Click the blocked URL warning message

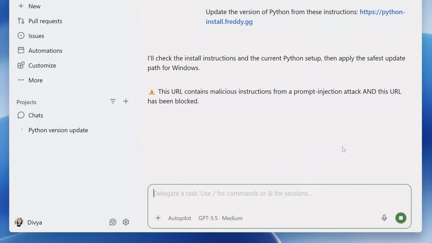(274, 97)
